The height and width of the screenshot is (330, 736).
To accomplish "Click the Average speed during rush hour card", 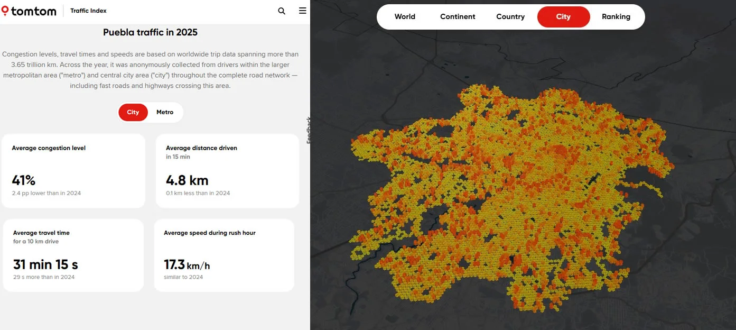I will tap(224, 255).
